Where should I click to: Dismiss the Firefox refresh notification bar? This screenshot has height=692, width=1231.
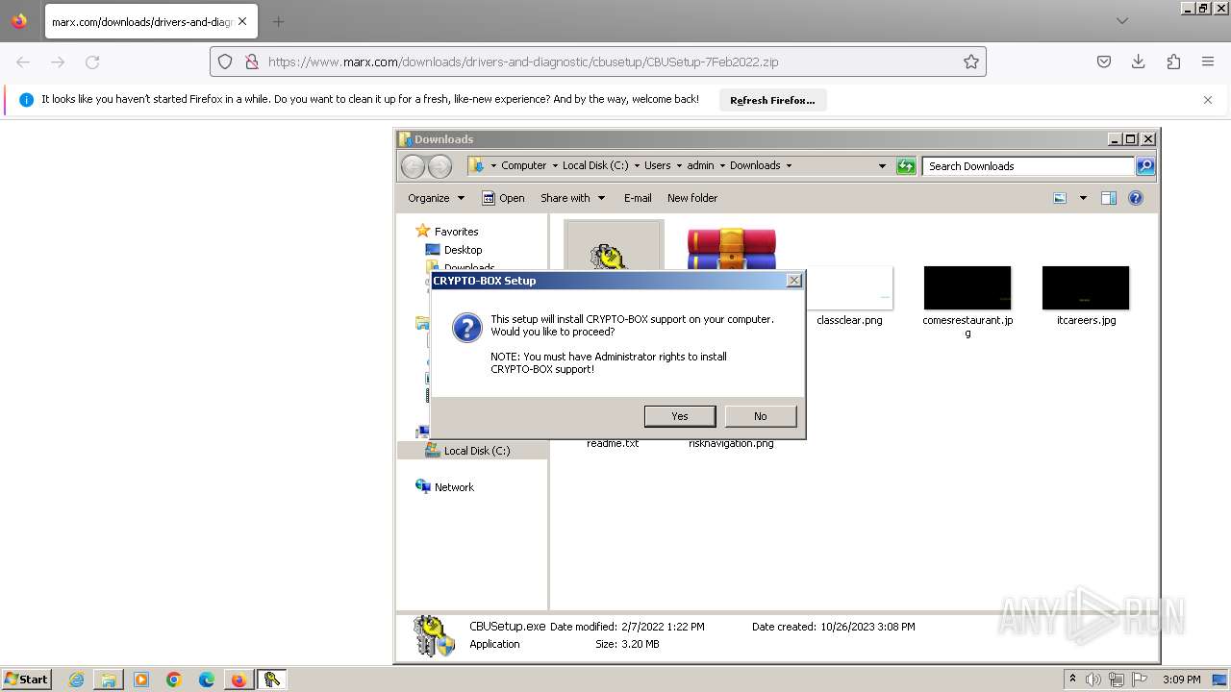tap(1208, 100)
